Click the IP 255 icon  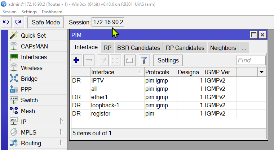(x=14, y=121)
